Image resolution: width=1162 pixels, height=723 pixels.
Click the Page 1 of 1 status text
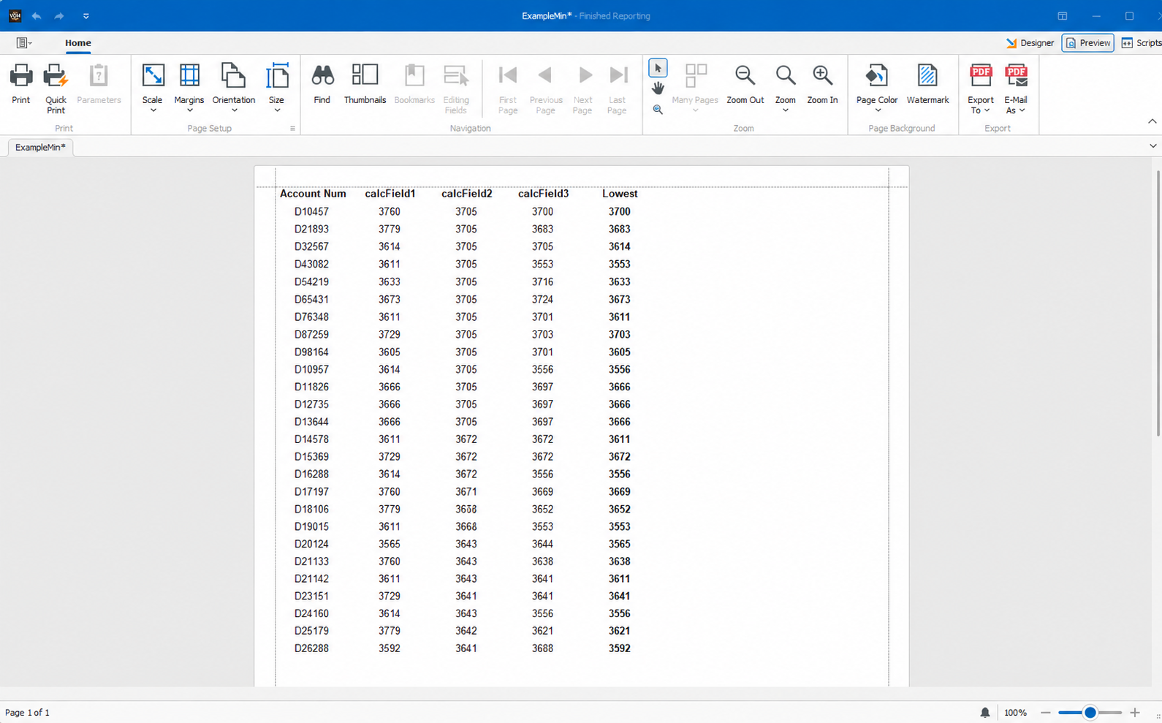point(28,713)
